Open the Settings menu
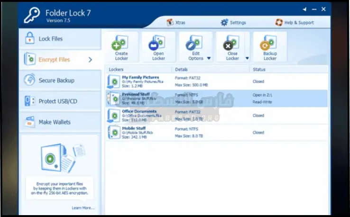 click(233, 23)
